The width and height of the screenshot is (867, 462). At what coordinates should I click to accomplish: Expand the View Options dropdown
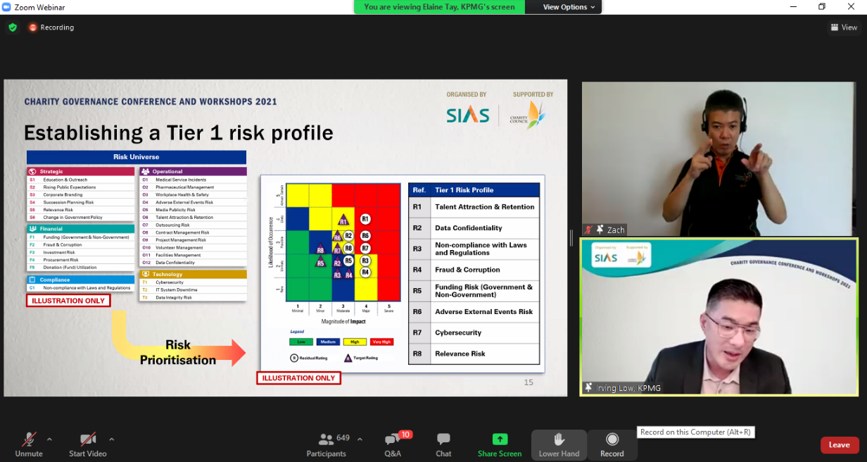click(x=569, y=7)
